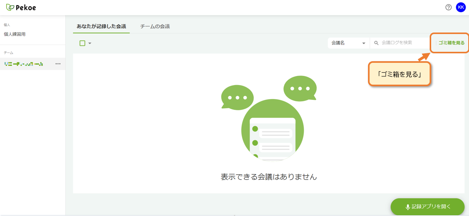Click the green chat bubbles illustration

pos(269,118)
